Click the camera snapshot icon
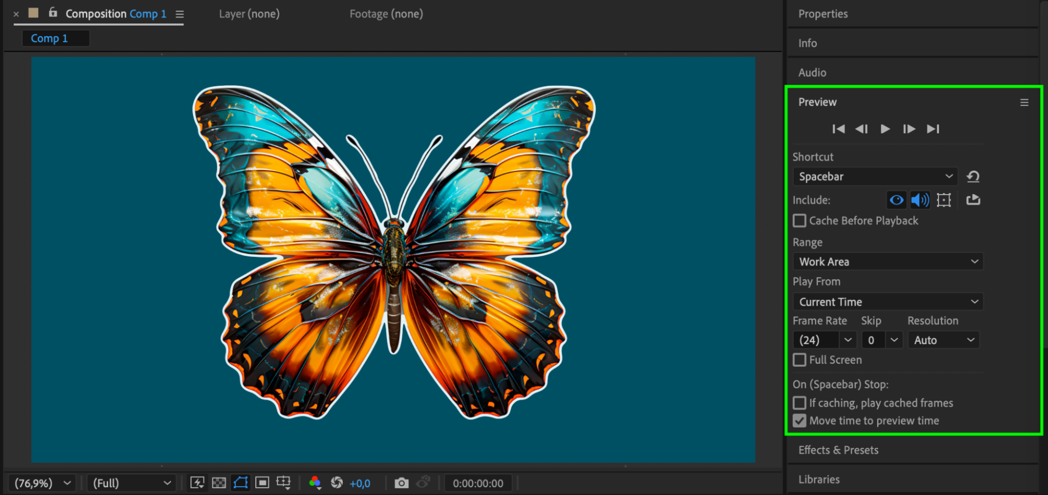The height and width of the screenshot is (495, 1048). [402, 483]
